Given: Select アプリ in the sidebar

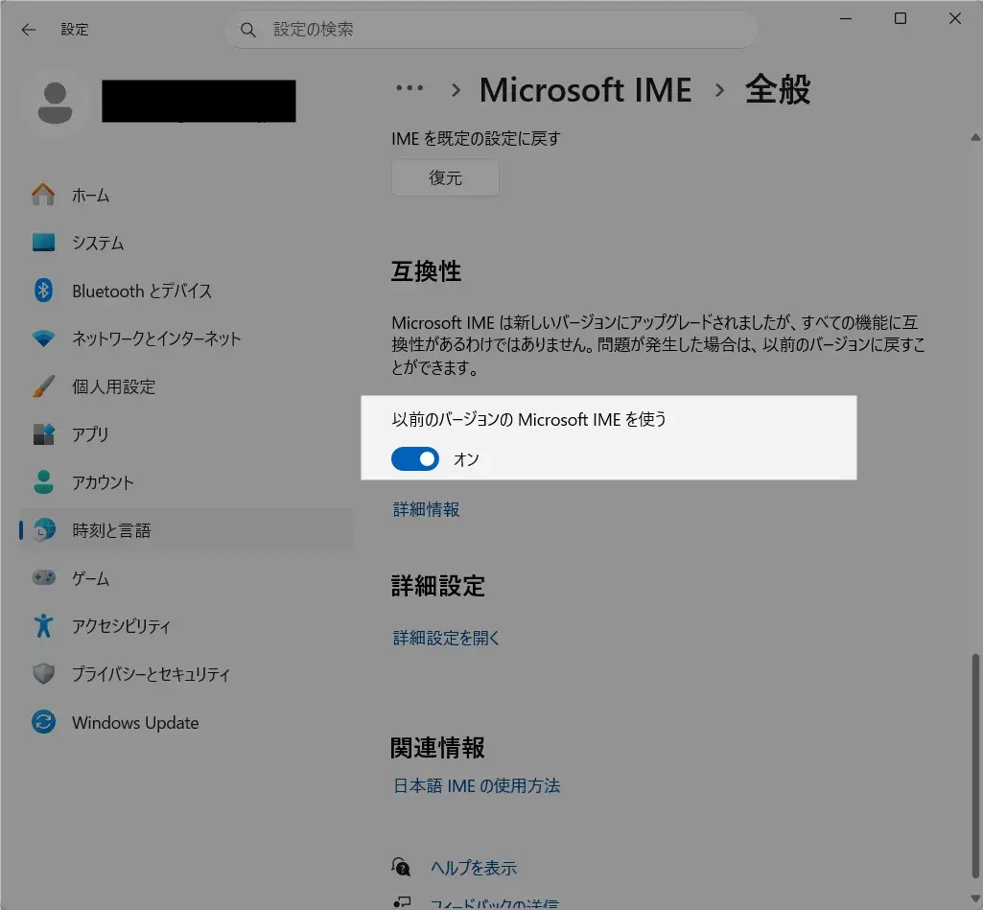Looking at the screenshot, I should (x=186, y=434).
